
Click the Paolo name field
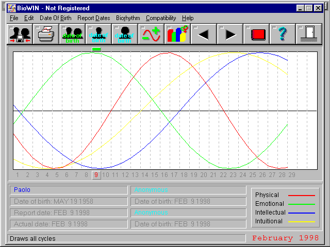(x=68, y=190)
